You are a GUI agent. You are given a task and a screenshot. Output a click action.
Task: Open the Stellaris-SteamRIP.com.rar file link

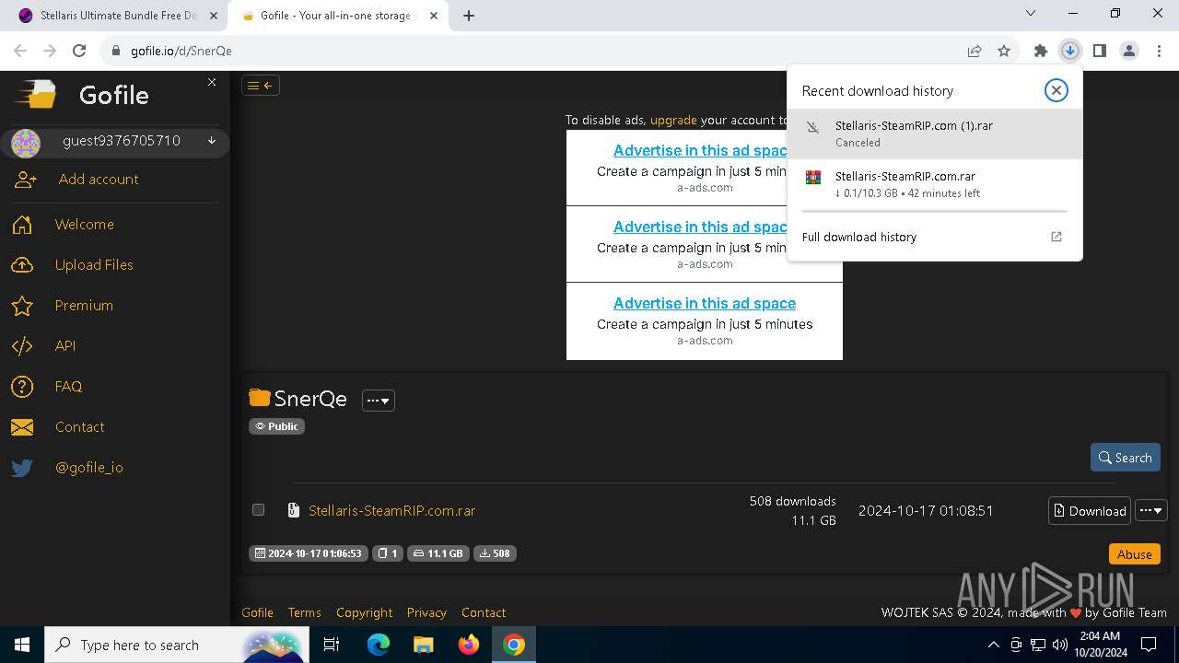tap(392, 510)
